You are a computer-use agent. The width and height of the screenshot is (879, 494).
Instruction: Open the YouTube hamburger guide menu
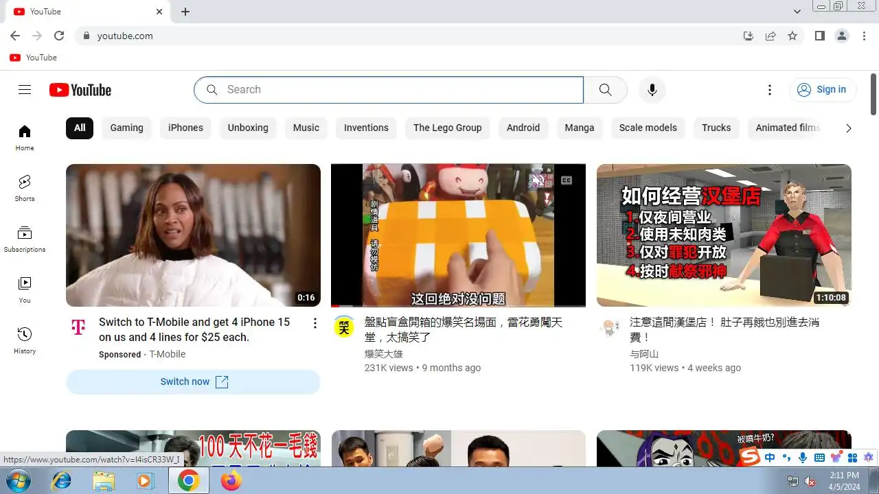point(25,90)
